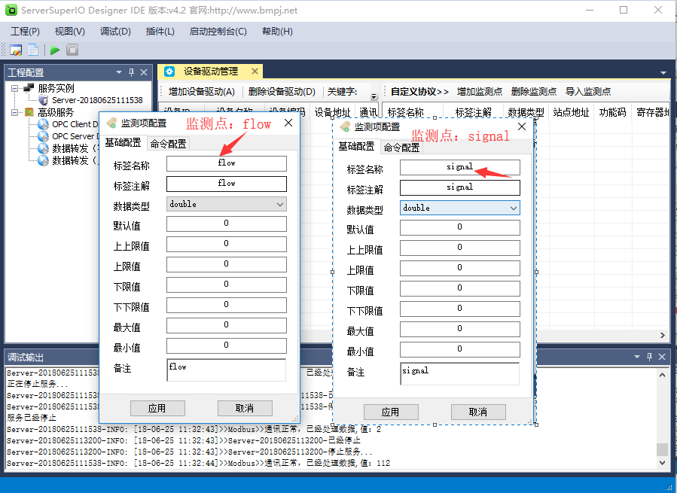Image resolution: width=677 pixels, height=493 pixels.
Task: Click the table horizontal scroll right arrow
Action: 663,336
